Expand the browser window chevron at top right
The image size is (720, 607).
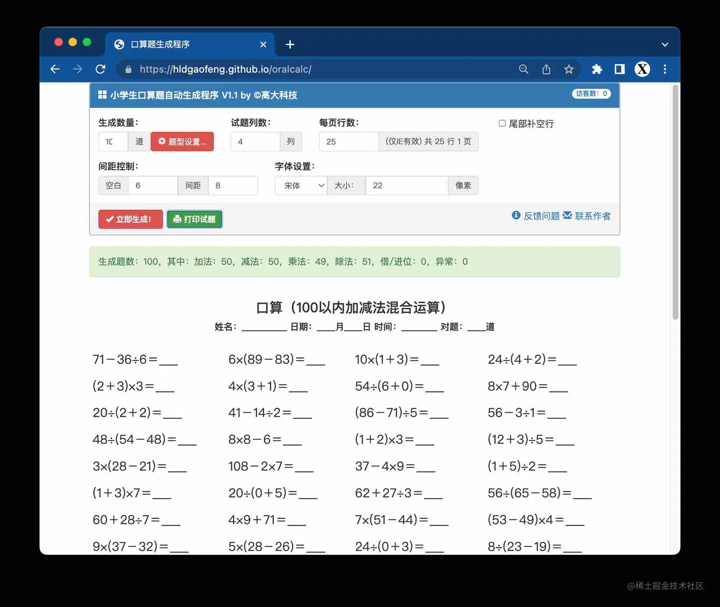point(665,44)
